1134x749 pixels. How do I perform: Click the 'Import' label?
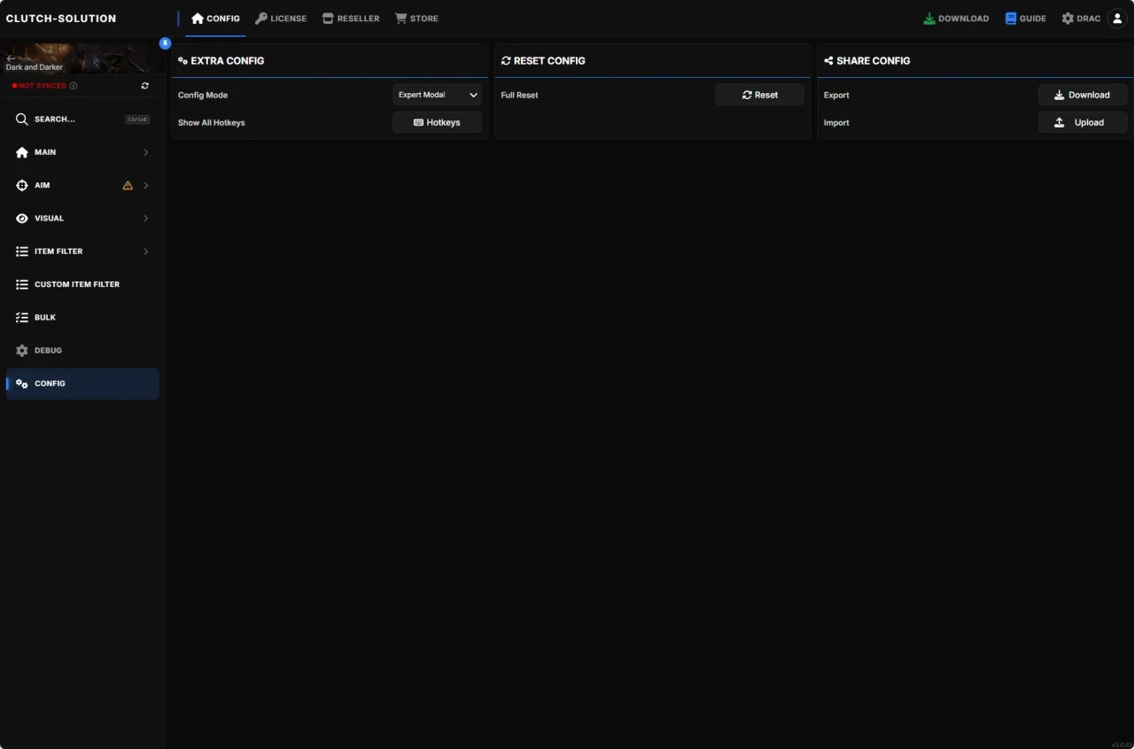(836, 123)
